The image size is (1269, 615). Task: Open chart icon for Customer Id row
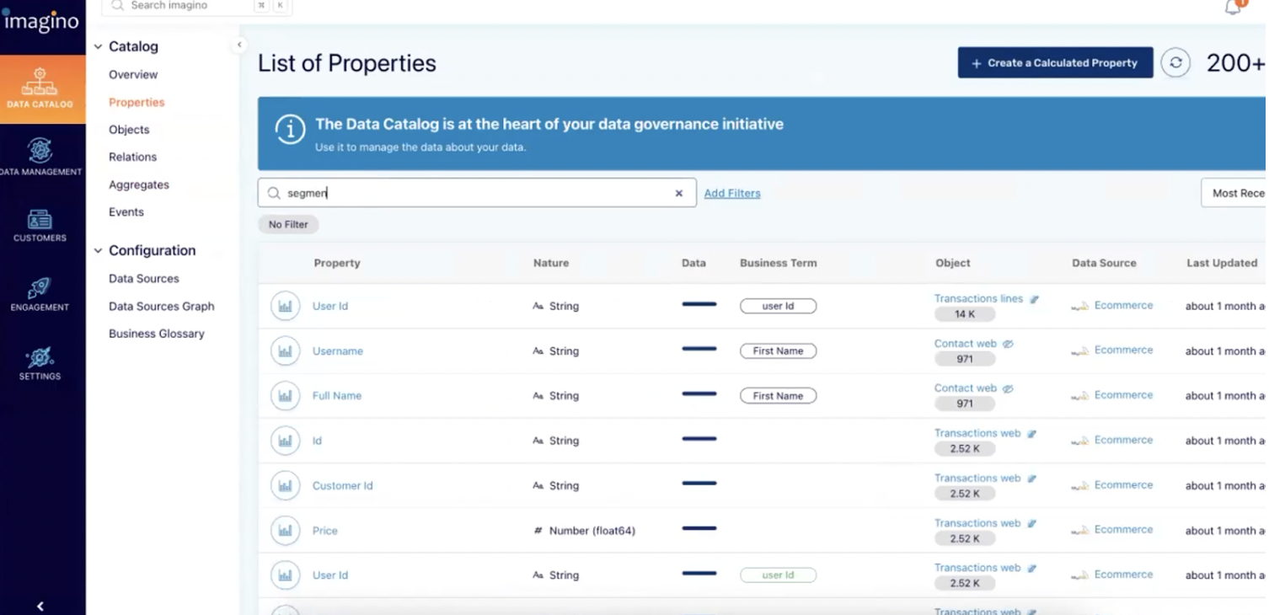click(x=286, y=485)
